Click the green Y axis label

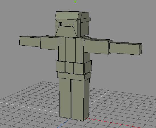pyautogui.click(x=75, y=1)
